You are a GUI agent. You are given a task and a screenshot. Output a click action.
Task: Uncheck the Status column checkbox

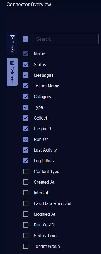coord(26,64)
